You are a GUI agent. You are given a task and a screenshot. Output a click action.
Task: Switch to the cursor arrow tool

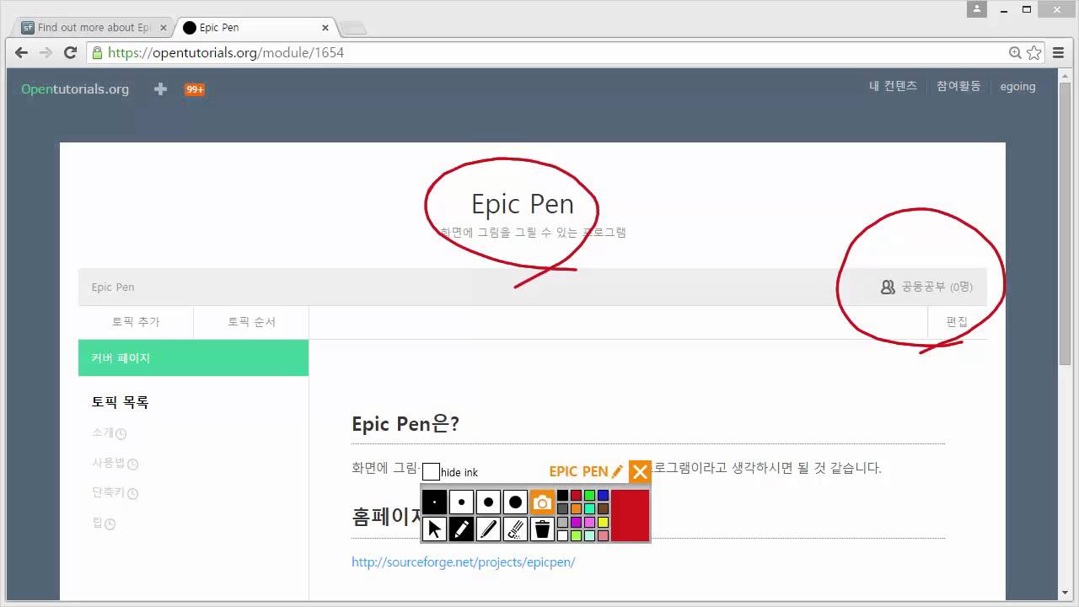tap(434, 529)
